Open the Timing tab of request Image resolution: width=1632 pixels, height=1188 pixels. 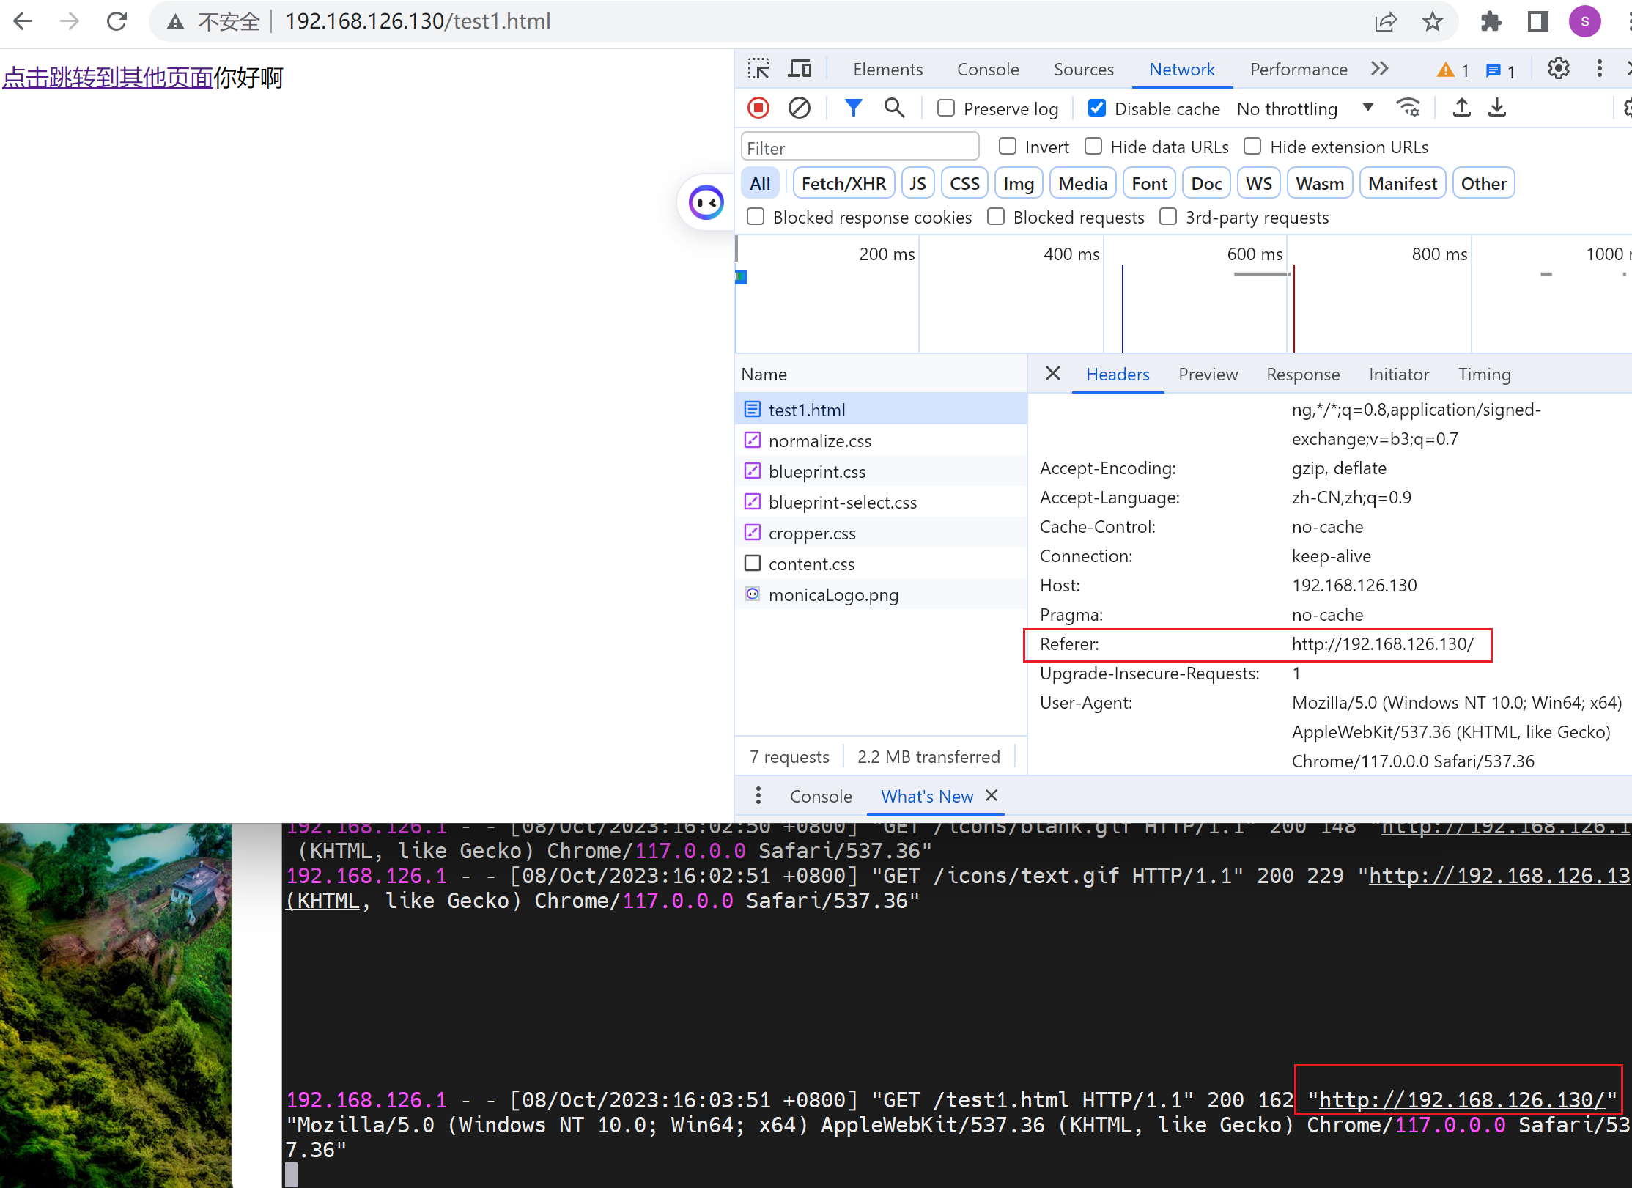1484,375
